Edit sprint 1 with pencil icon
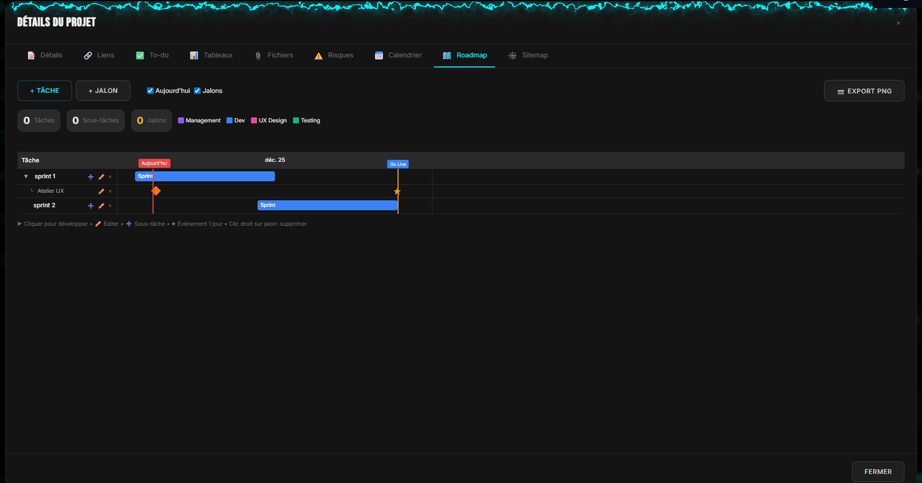 click(101, 177)
